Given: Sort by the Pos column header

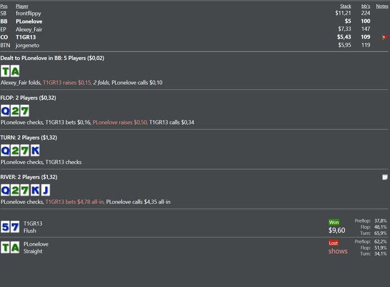Looking at the screenshot, I should click(4, 6).
